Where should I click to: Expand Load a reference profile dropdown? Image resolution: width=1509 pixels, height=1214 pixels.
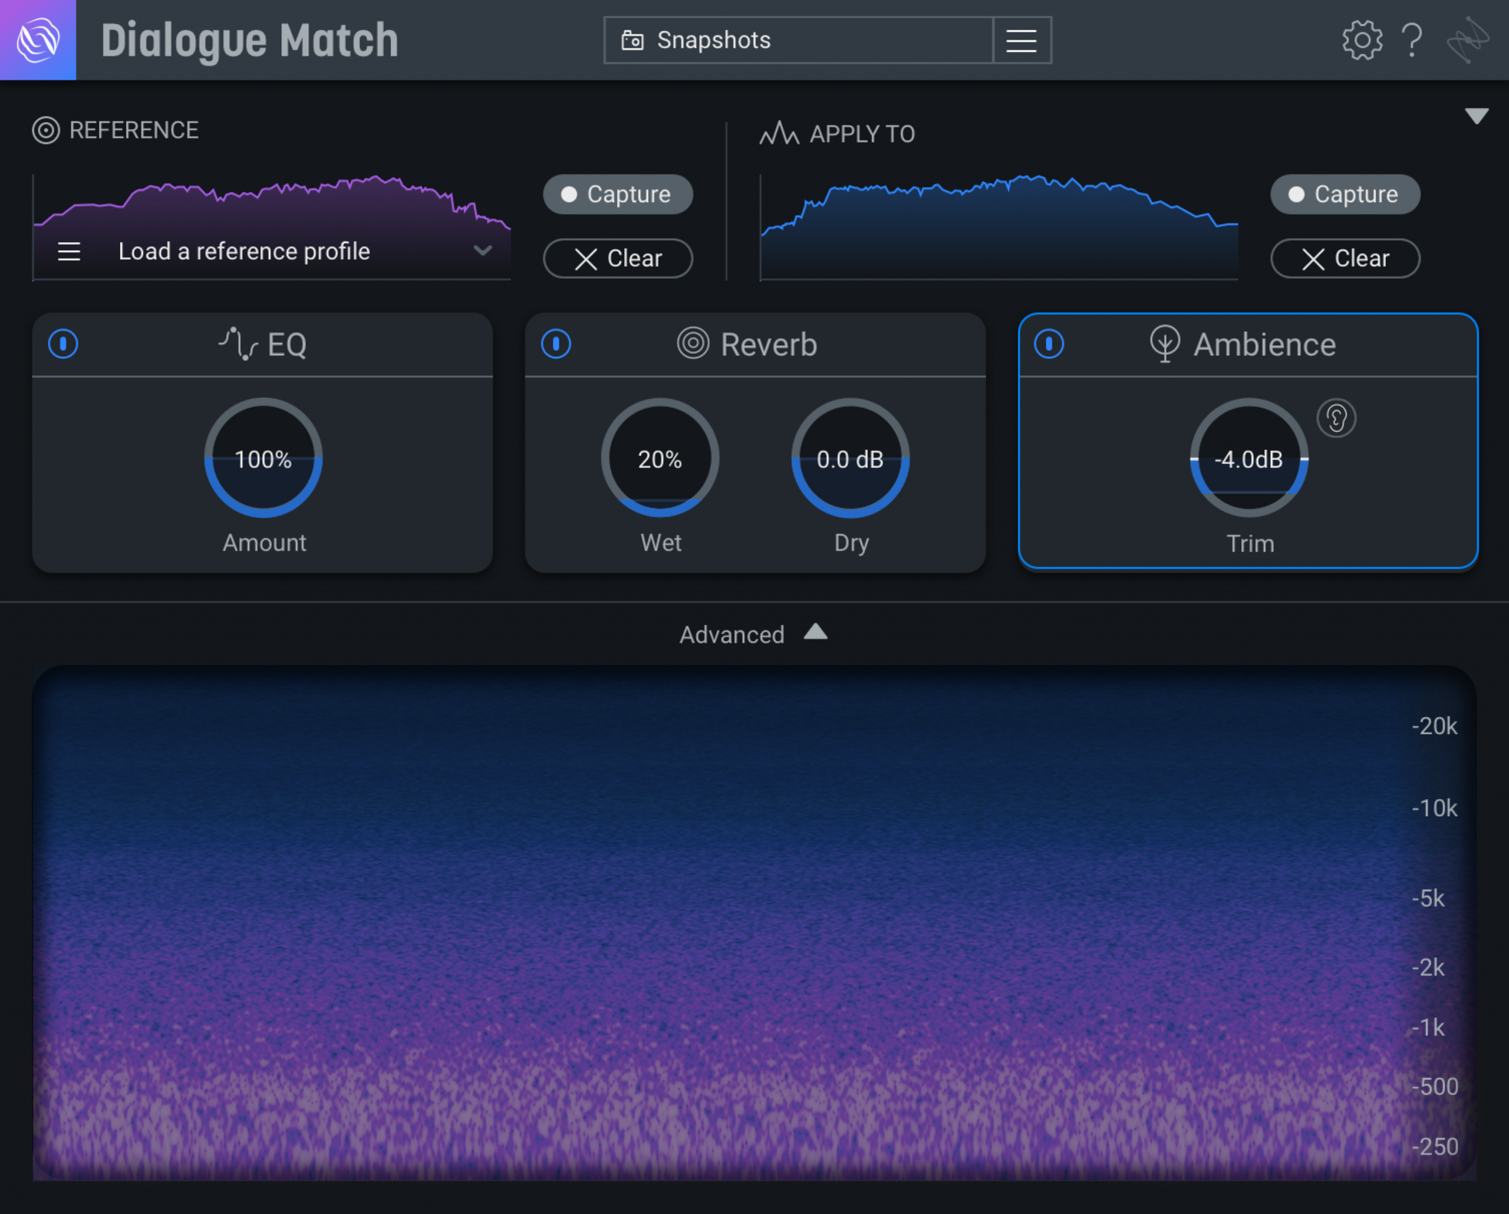point(482,250)
